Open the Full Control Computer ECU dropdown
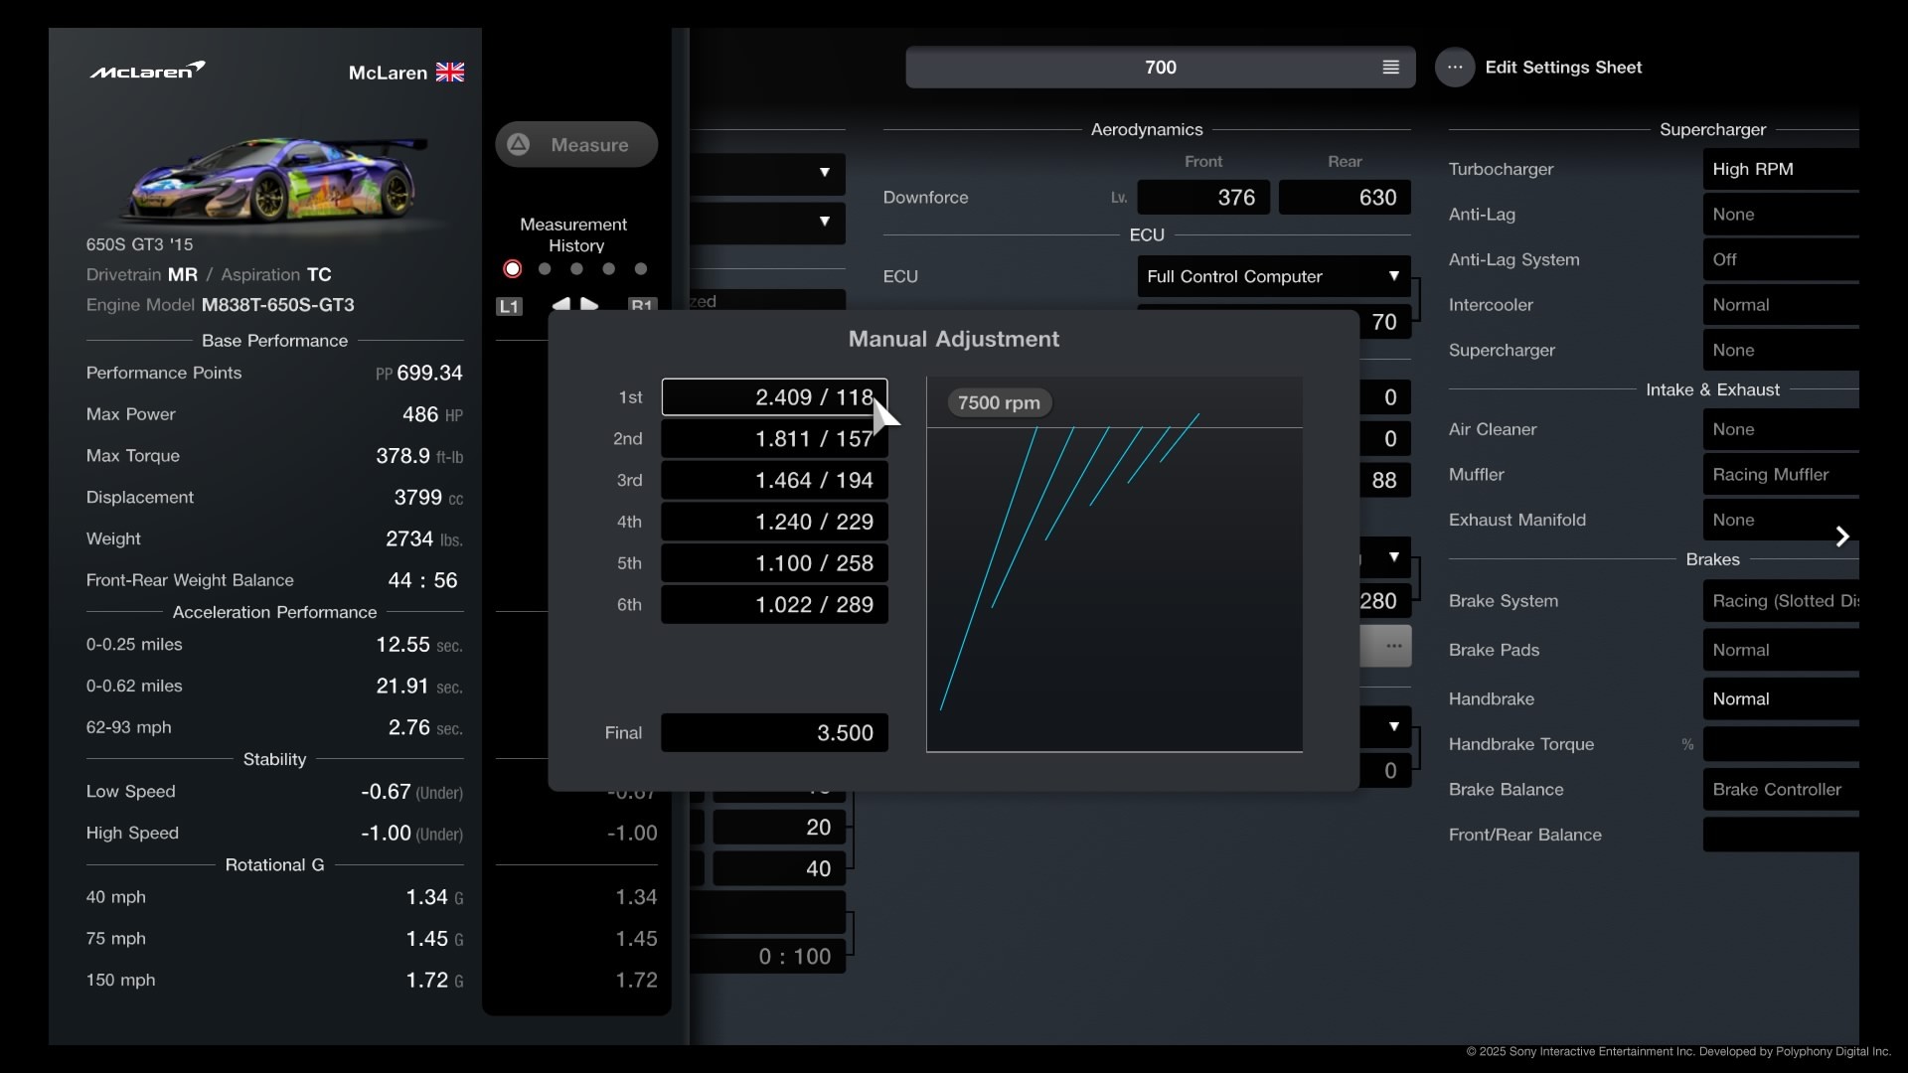1908x1073 pixels. [x=1274, y=276]
